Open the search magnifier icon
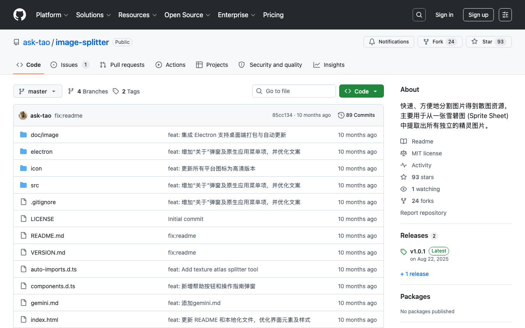 click(419, 15)
